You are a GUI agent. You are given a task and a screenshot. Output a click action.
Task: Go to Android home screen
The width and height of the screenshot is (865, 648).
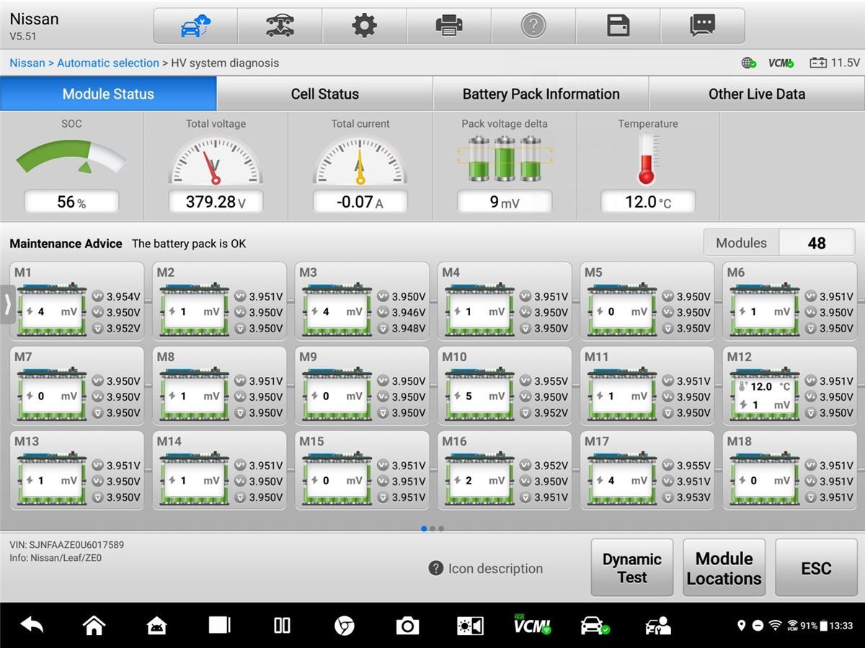click(x=94, y=626)
